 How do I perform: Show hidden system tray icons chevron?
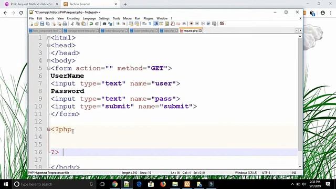coord(292,184)
